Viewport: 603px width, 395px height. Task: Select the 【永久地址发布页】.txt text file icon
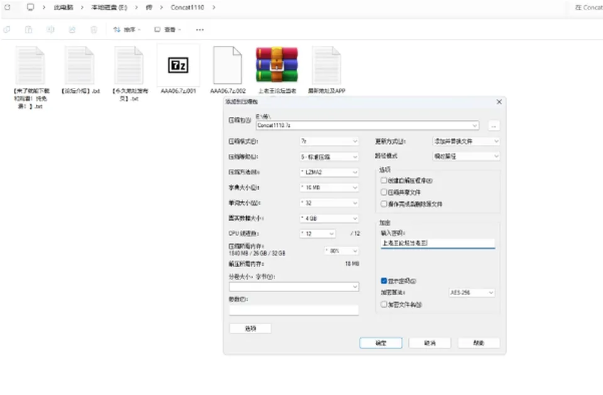point(129,73)
